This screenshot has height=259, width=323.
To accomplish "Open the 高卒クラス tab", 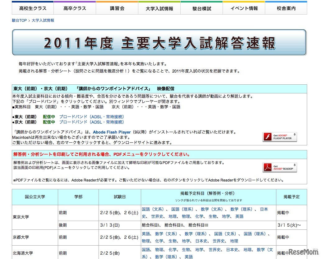I will pyautogui.click(x=75, y=8).
